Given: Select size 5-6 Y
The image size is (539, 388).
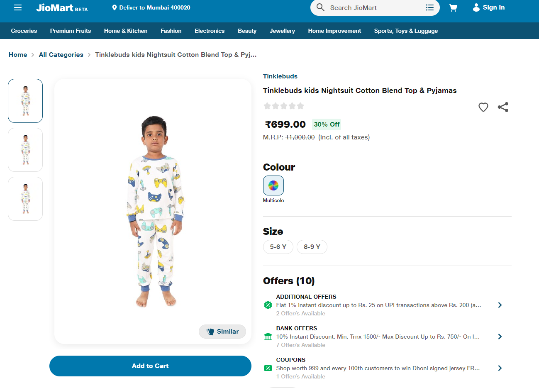Looking at the screenshot, I should pyautogui.click(x=278, y=247).
